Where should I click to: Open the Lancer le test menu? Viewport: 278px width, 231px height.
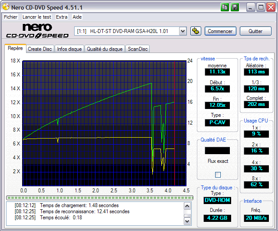click(x=37, y=17)
